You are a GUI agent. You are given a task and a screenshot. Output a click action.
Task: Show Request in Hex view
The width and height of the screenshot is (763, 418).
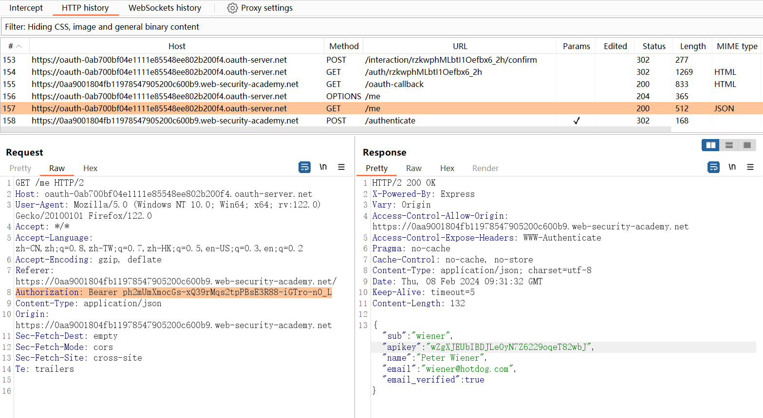(90, 168)
